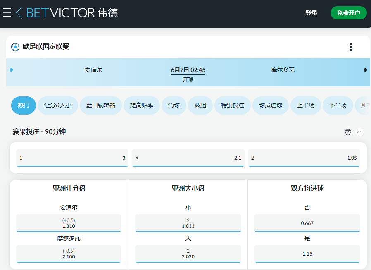
Task: Click the back chevron beside the BetVictor logo
Action: [x=19, y=12]
